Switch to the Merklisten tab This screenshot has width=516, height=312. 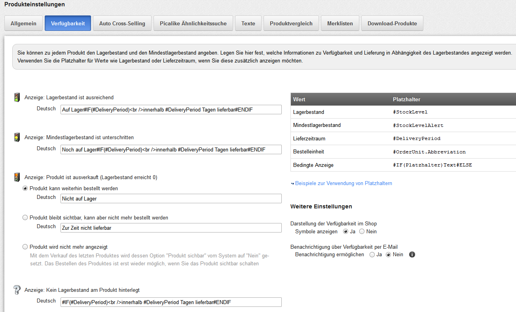point(340,23)
